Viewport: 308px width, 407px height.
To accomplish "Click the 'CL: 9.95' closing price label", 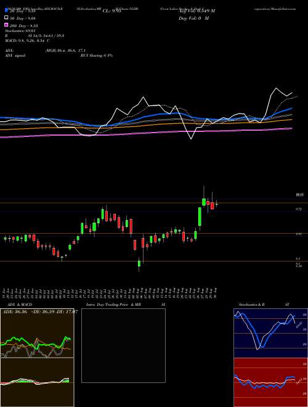I will 112,11.
